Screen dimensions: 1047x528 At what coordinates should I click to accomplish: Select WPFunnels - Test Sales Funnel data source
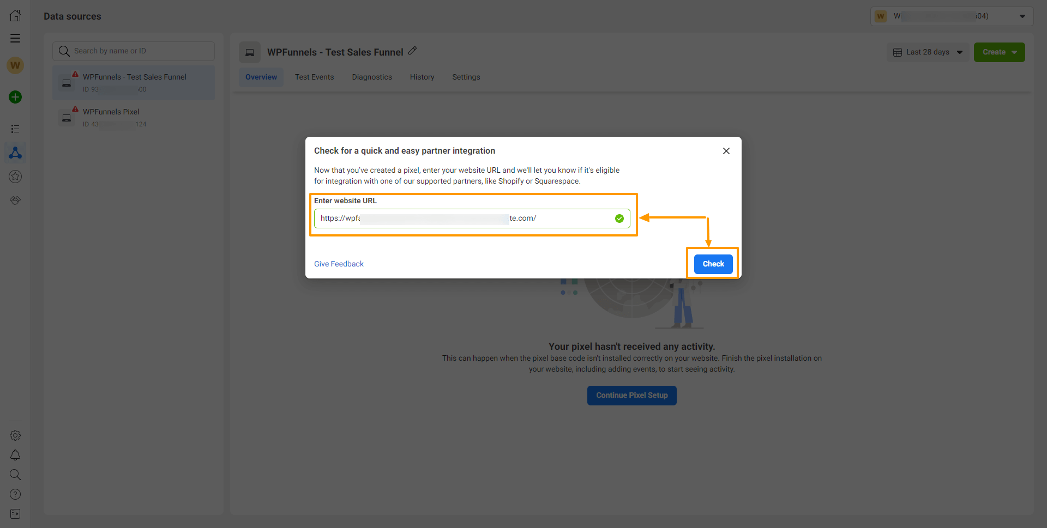134,83
